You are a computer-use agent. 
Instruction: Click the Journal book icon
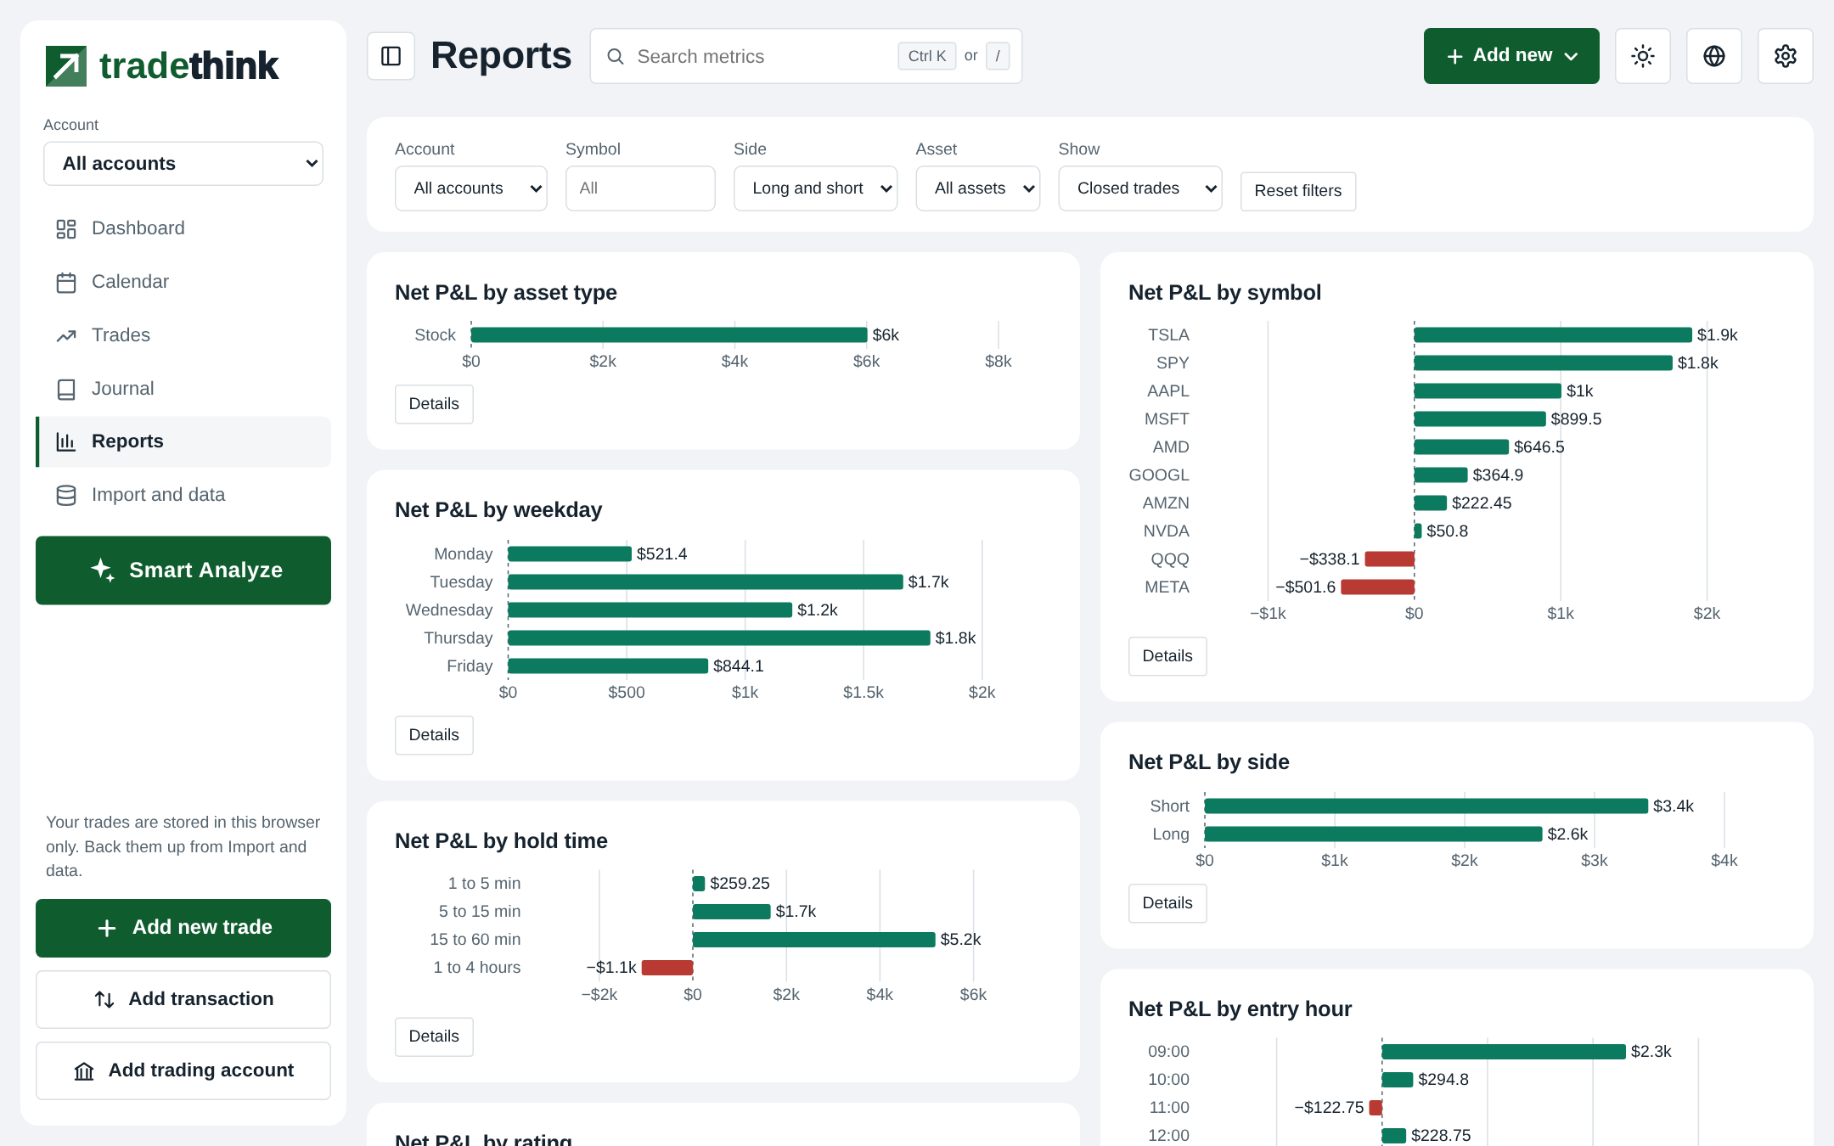[x=66, y=390]
